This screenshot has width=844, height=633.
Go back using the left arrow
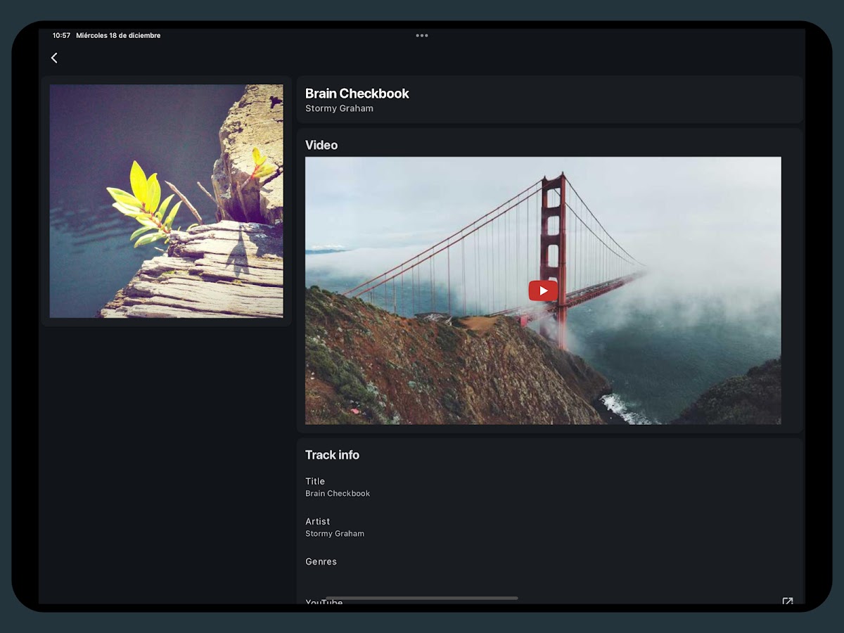tap(54, 58)
